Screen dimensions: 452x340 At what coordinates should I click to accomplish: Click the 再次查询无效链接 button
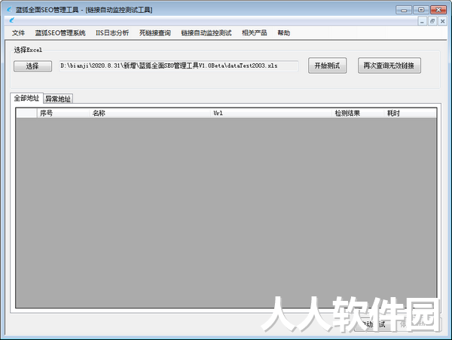tap(389, 65)
